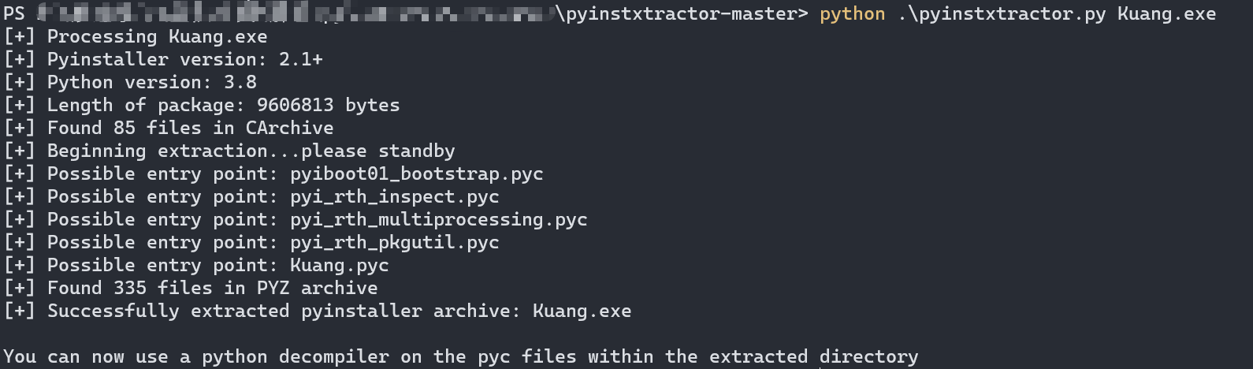Click the Kuang.pyc entry point
Image resolution: width=1253 pixels, height=369 pixels.
pos(339,266)
